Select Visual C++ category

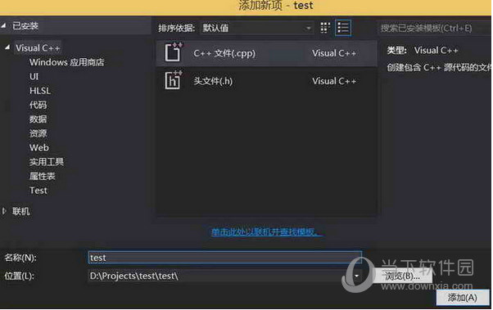[38, 48]
